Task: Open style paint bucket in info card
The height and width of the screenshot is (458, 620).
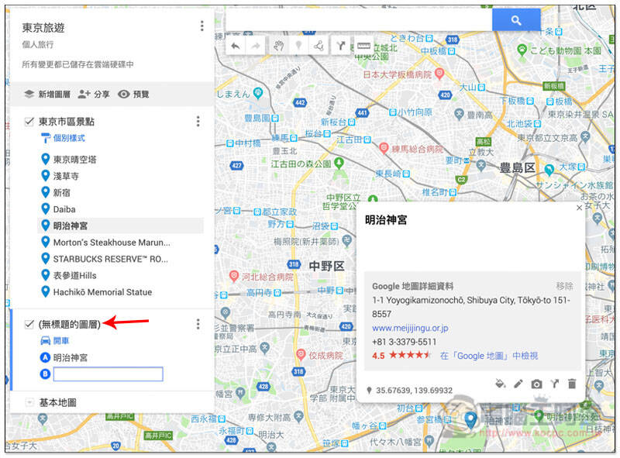Action: 500,384
